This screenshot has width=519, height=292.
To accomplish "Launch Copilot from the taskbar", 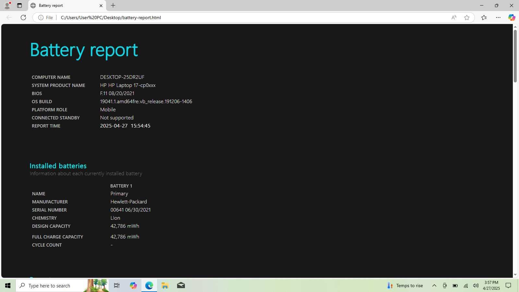I will pyautogui.click(x=133, y=286).
